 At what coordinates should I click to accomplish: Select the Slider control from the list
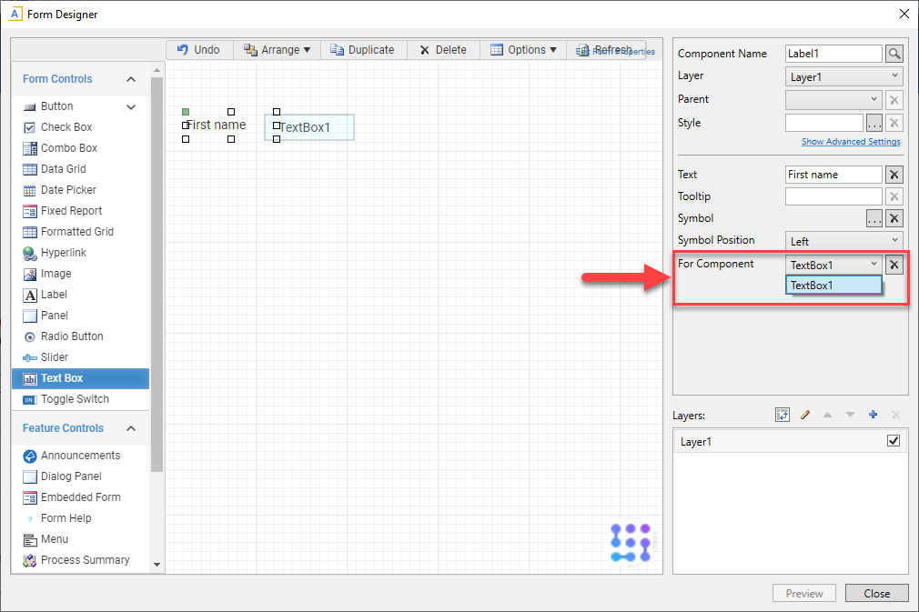[x=55, y=357]
